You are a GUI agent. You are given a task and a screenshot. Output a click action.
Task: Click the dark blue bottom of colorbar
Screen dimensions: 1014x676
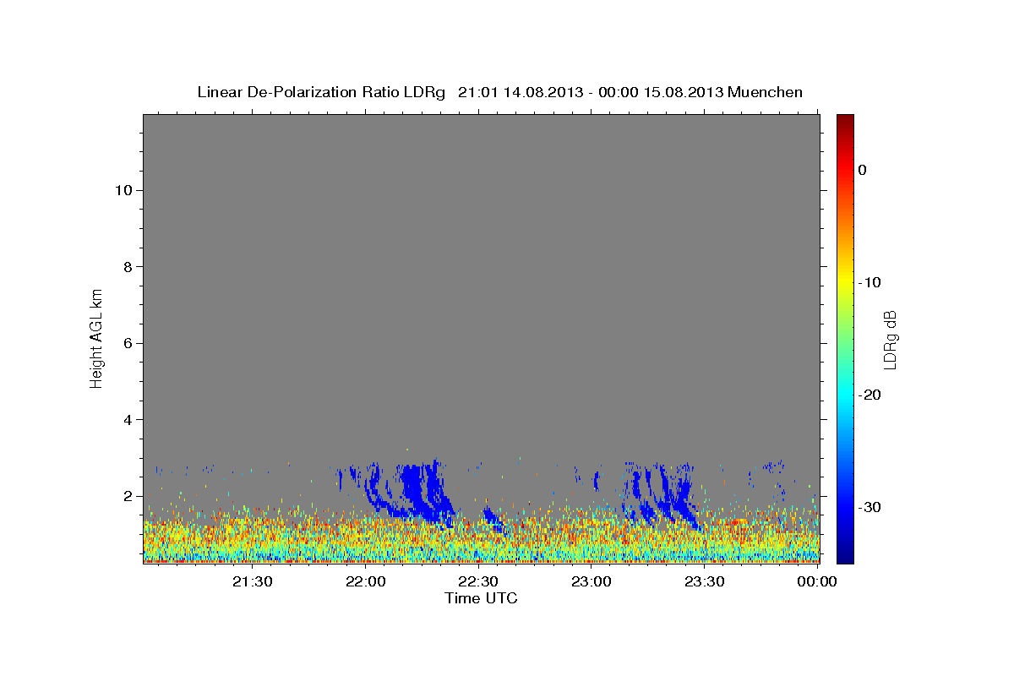pyautogui.click(x=845, y=553)
